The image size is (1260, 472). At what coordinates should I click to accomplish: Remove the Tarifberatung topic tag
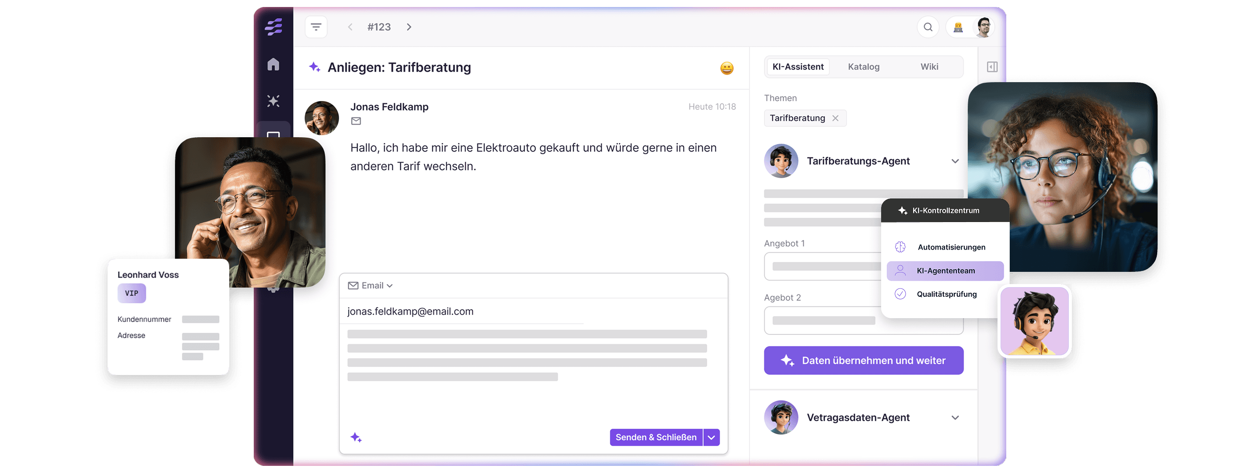point(836,118)
